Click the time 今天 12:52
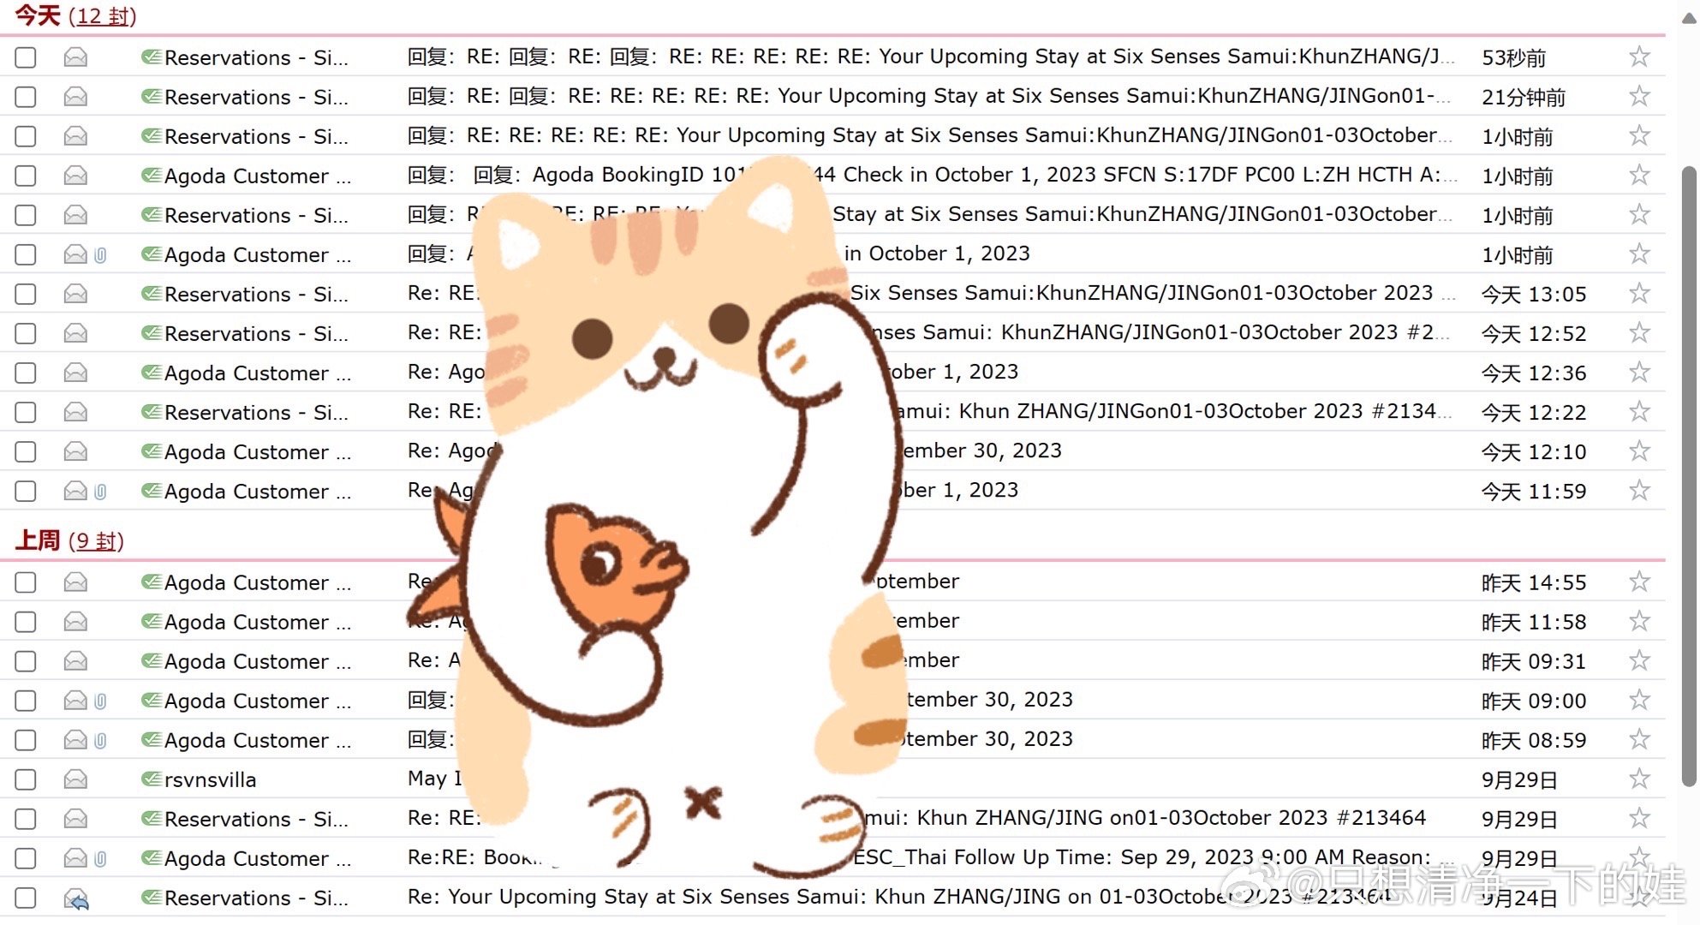The width and height of the screenshot is (1700, 925). click(x=1534, y=333)
